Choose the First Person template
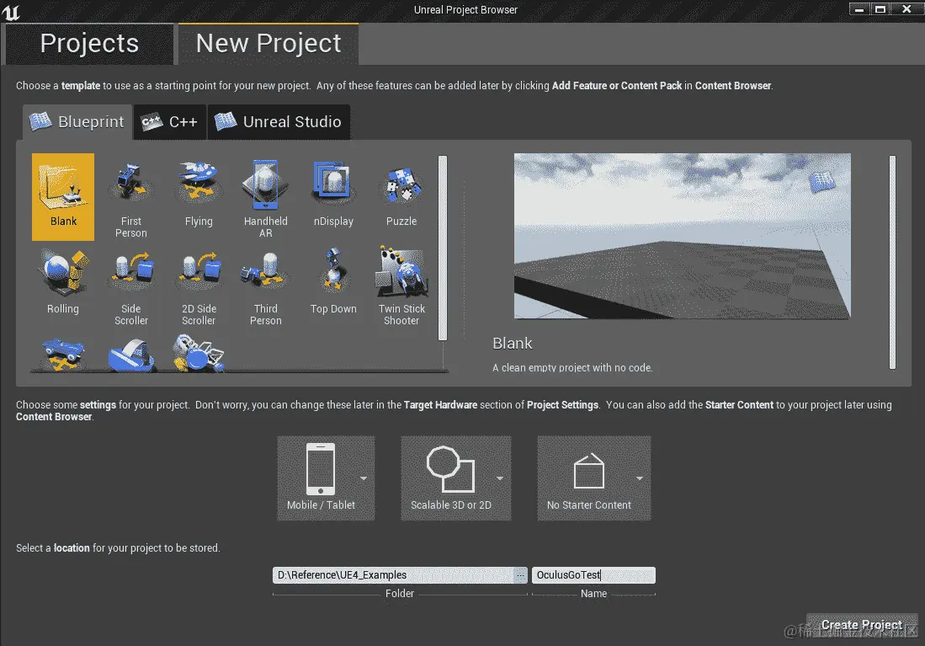 coord(131,196)
